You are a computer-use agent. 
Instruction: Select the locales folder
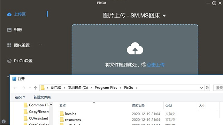[70, 114]
